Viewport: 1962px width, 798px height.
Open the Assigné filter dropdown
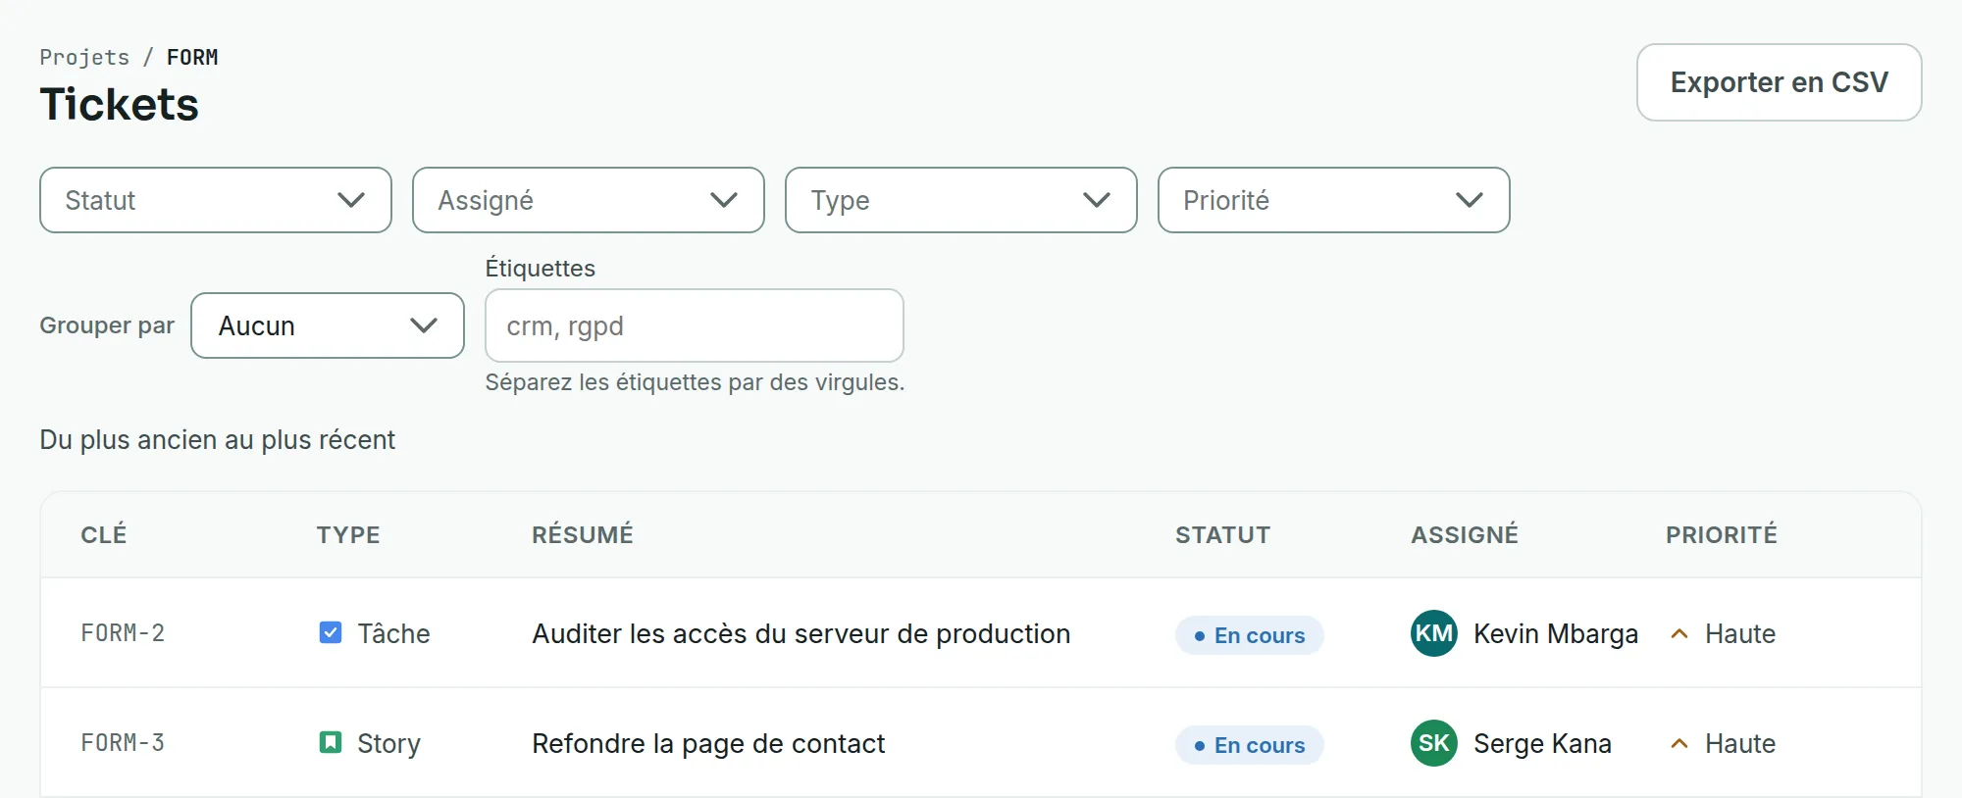coord(589,200)
